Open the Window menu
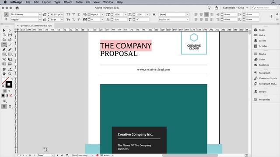 [108, 2]
